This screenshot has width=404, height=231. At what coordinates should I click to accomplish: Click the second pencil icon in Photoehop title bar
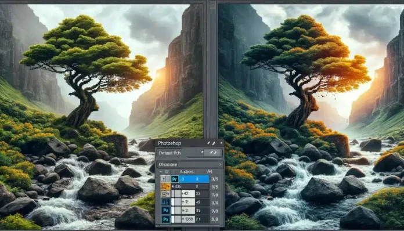tap(214, 143)
